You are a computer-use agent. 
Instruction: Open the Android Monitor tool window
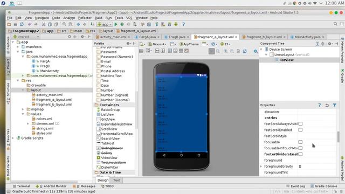click(x=51, y=186)
